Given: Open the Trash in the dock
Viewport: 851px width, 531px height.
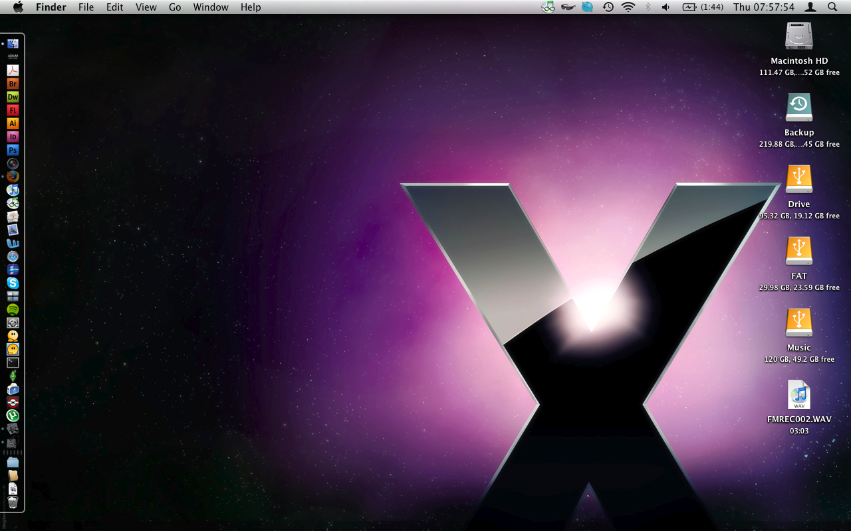Looking at the screenshot, I should 13,502.
